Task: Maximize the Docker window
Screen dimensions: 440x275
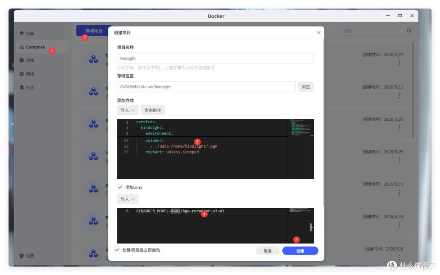Action: [400, 16]
